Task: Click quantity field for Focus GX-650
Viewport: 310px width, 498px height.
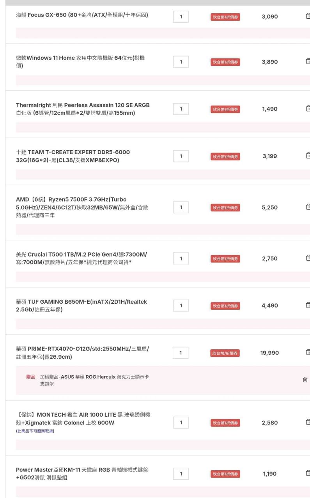Action: click(x=181, y=17)
